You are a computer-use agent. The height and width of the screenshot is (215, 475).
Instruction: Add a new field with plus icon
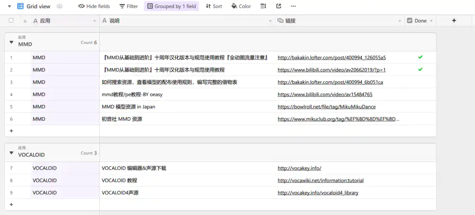click(454, 21)
